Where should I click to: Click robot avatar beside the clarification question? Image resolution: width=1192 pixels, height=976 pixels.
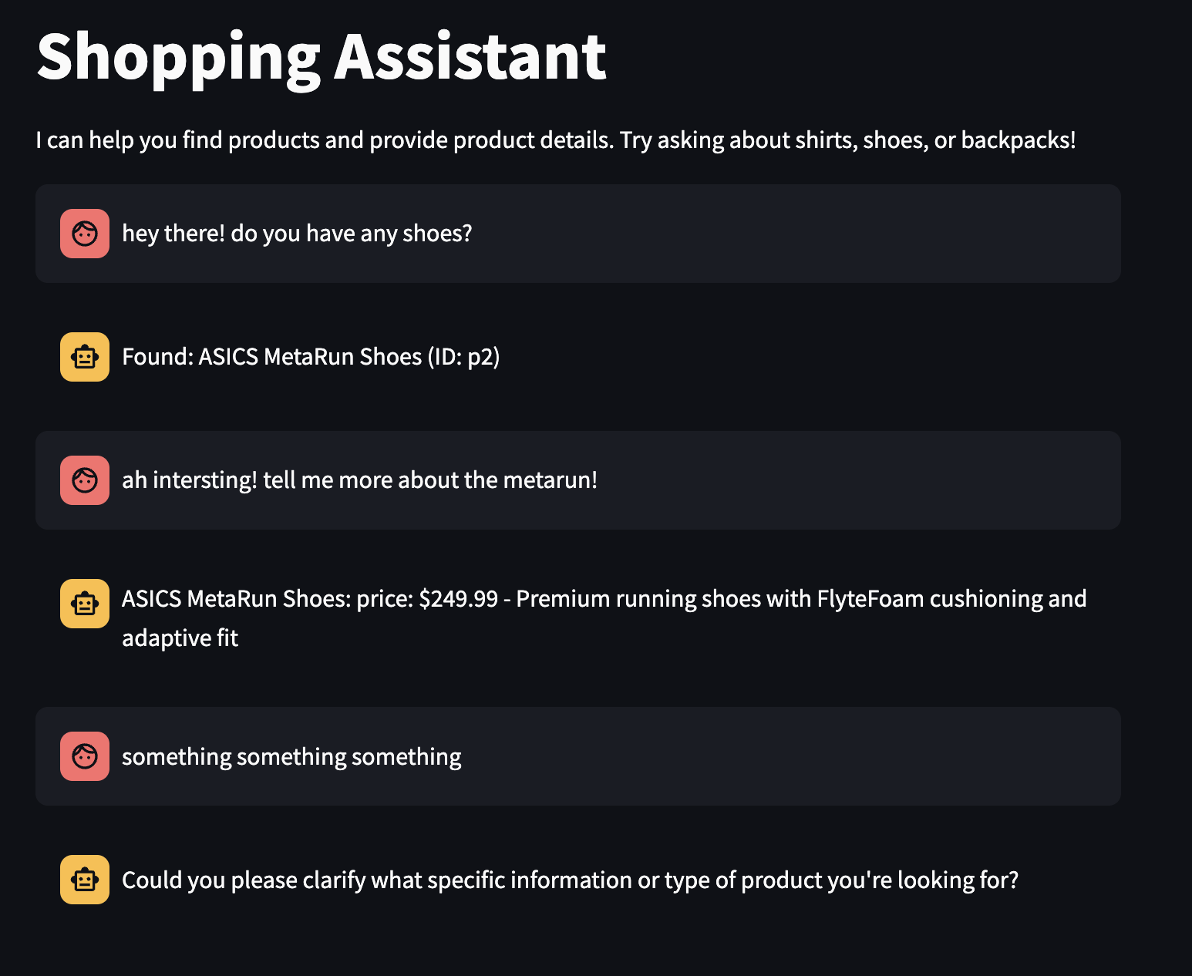[85, 880]
